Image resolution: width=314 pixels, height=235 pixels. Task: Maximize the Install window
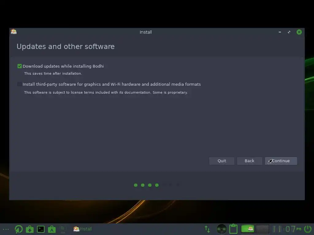tap(289, 32)
